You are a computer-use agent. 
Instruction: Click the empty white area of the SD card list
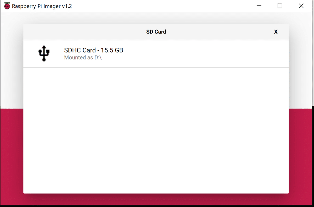[x=156, y=130]
